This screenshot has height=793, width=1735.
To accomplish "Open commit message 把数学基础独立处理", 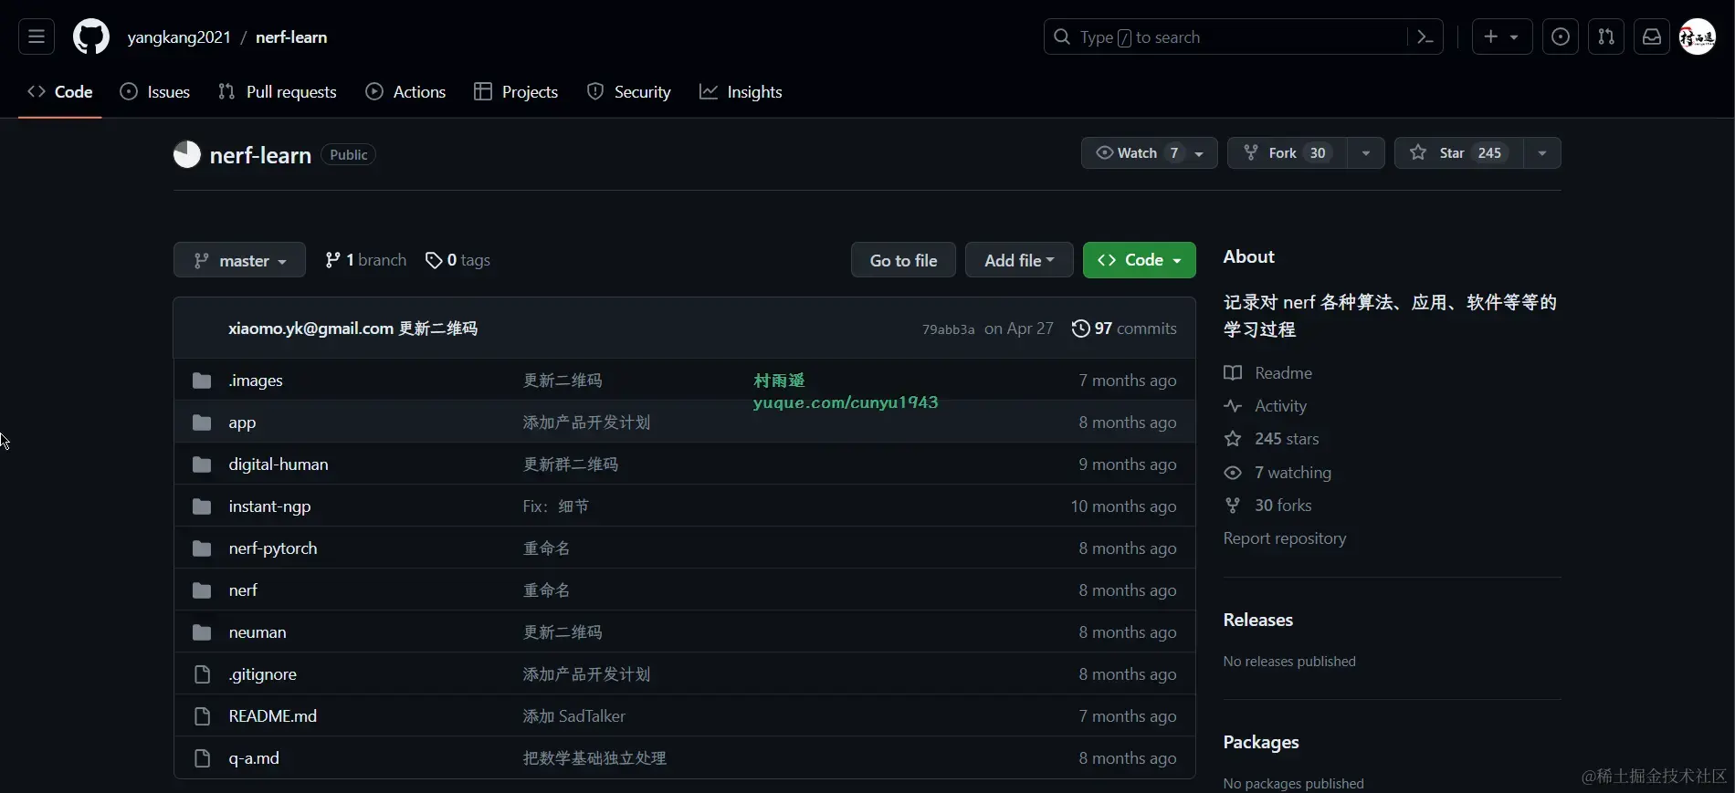I will [x=594, y=758].
